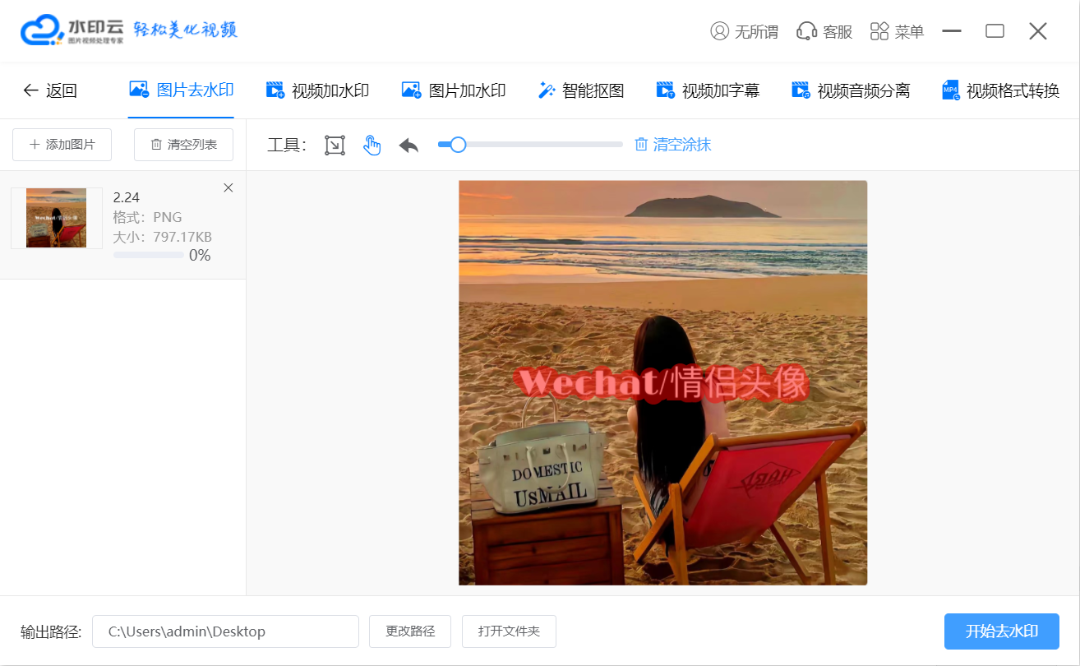Click the 格式: PNG text

pos(148,217)
